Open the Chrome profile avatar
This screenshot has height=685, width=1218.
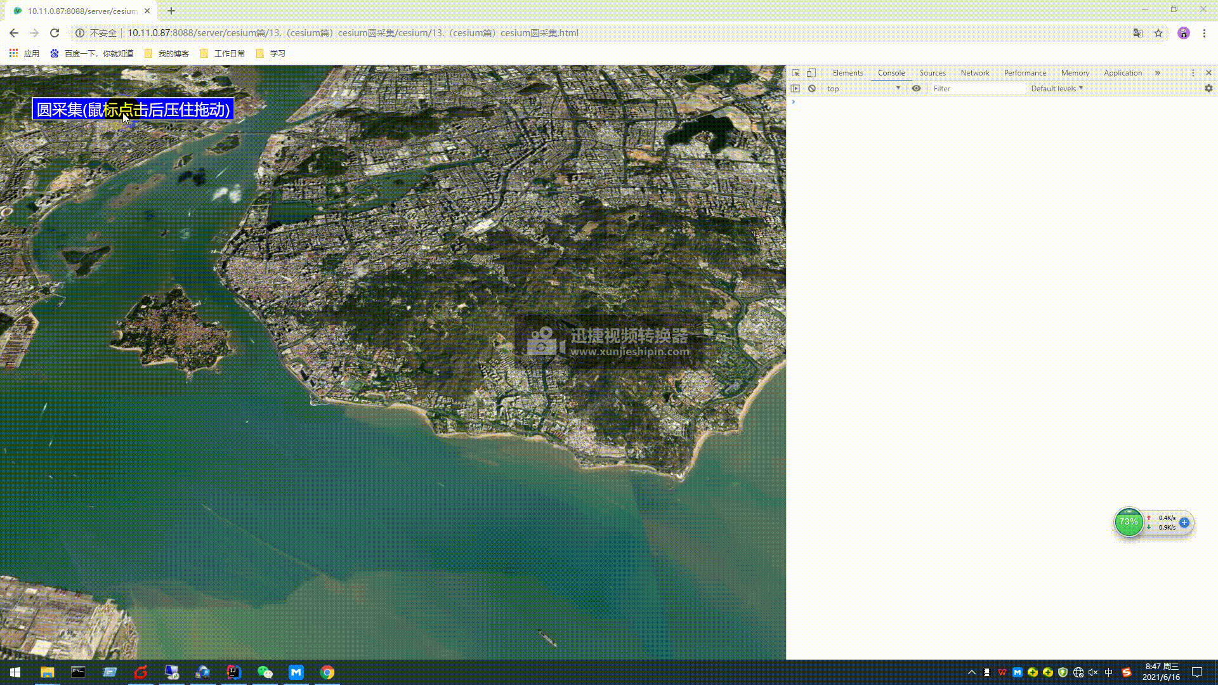pyautogui.click(x=1183, y=33)
